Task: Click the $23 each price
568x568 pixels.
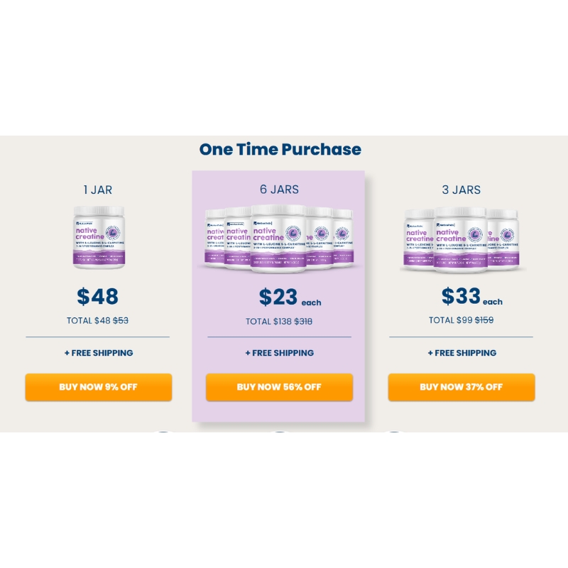Action: 290,297
